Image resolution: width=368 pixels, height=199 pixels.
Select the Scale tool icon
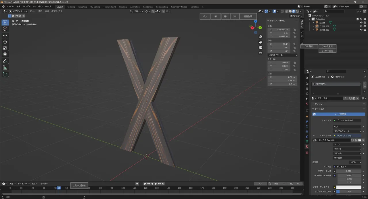[5, 48]
